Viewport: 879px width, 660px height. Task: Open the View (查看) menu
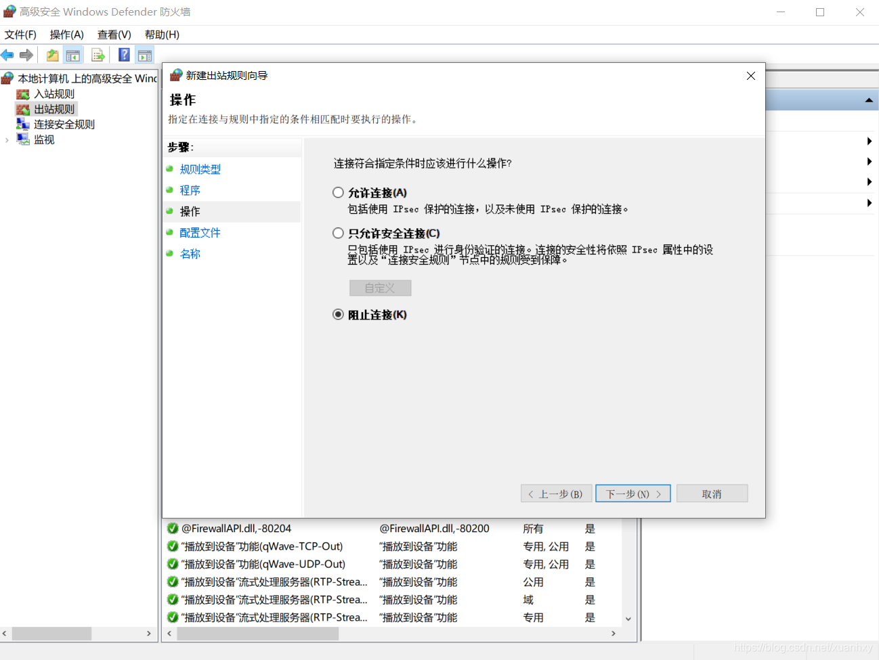pos(114,35)
